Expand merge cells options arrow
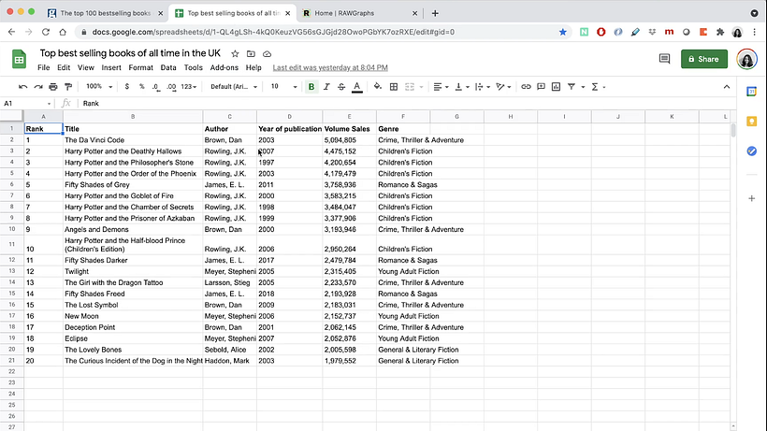Viewport: 767px width, 431px height. (x=421, y=87)
